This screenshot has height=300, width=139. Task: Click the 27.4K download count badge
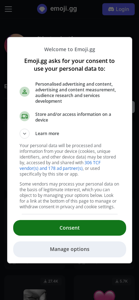click(x=51, y=281)
